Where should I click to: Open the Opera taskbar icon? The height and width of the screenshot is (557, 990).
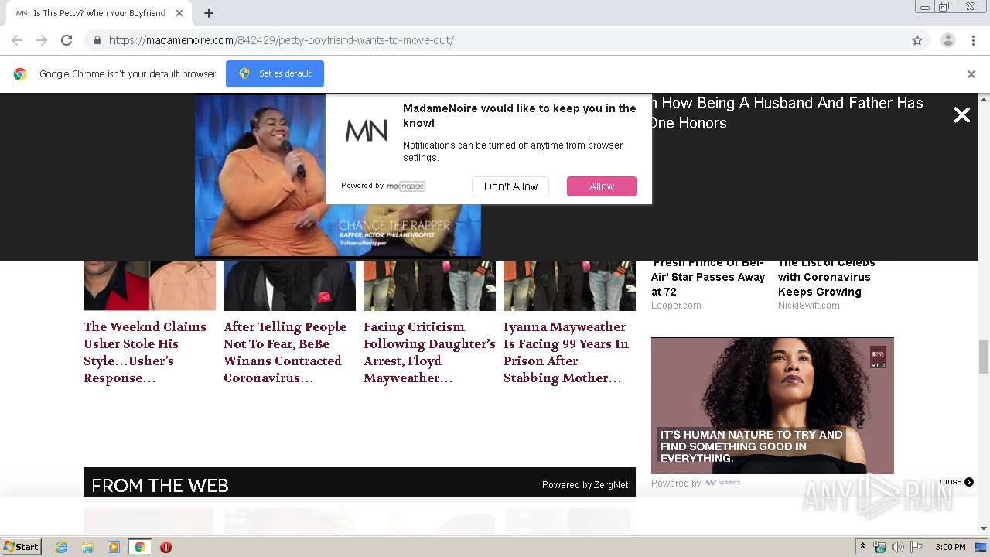tap(166, 547)
